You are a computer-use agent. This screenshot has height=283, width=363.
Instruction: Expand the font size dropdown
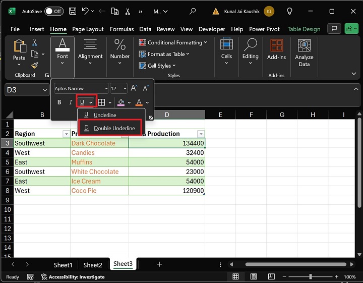click(124, 88)
